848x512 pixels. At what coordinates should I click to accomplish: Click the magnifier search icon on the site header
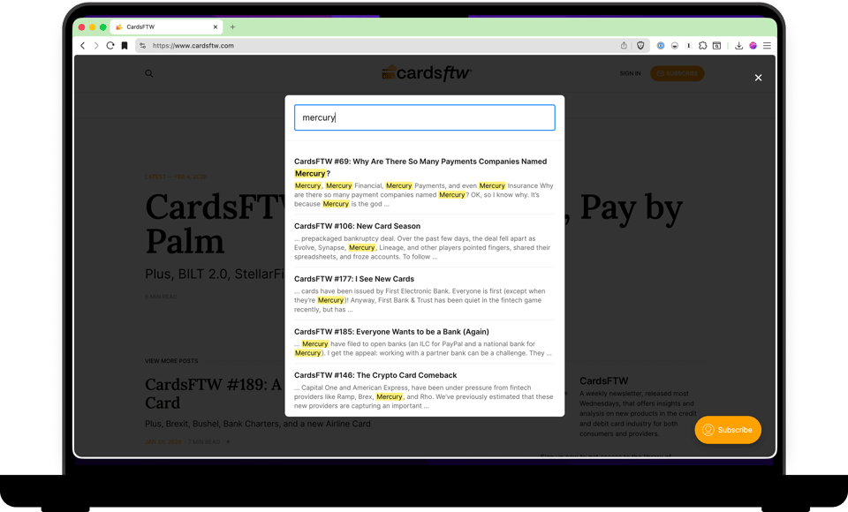(x=149, y=73)
